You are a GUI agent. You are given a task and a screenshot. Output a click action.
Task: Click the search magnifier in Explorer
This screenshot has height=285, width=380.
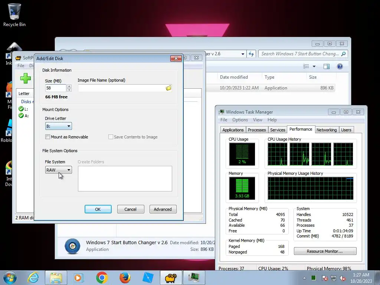[343, 54]
